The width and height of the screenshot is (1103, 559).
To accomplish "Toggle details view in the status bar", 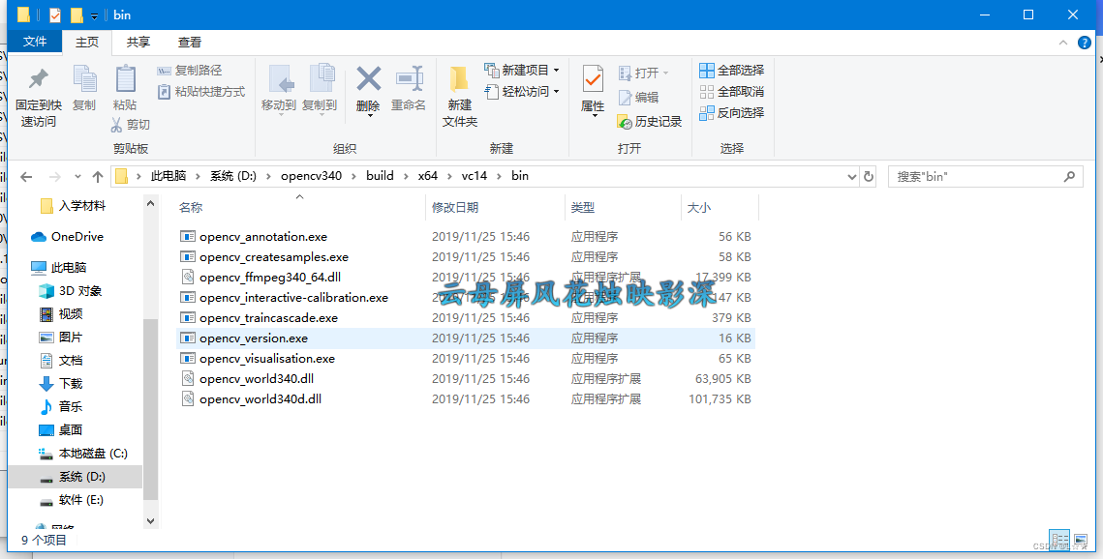I will click(1059, 540).
